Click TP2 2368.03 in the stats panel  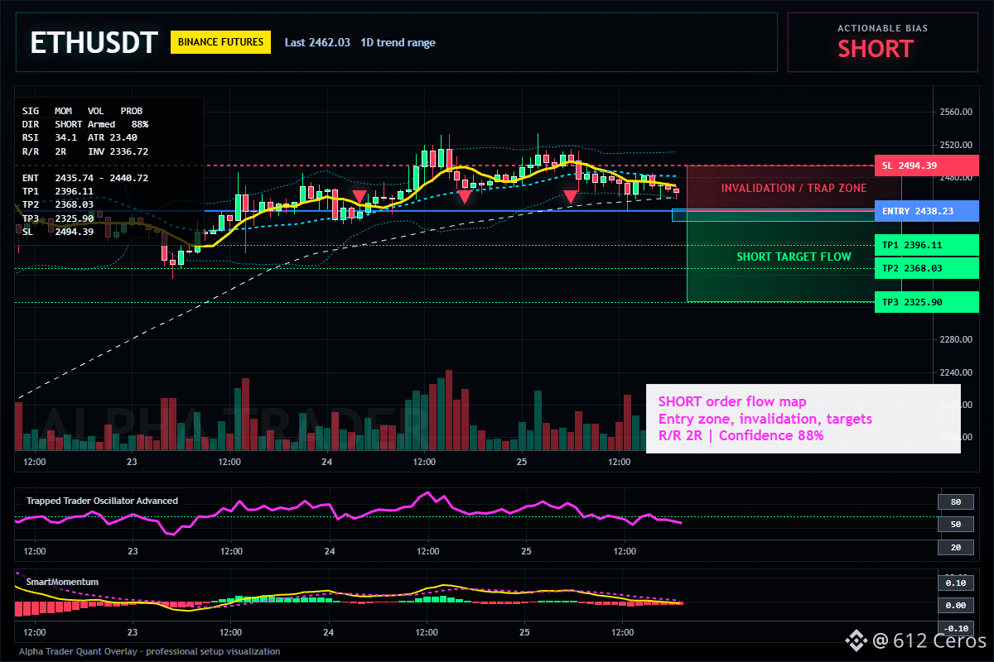click(x=58, y=204)
